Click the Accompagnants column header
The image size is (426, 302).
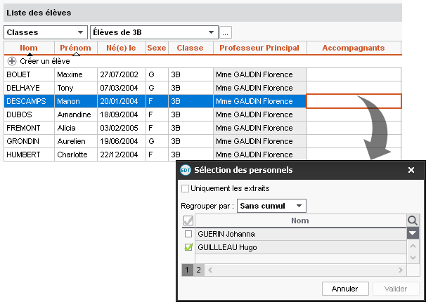coord(354,48)
